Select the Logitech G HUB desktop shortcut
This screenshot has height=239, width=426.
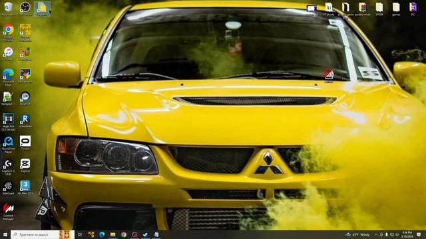[9, 167]
